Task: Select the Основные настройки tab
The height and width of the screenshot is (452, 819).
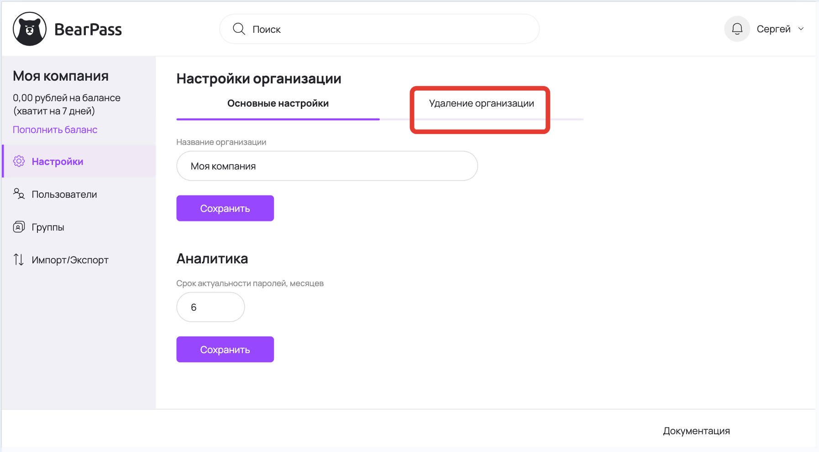Action: [278, 104]
